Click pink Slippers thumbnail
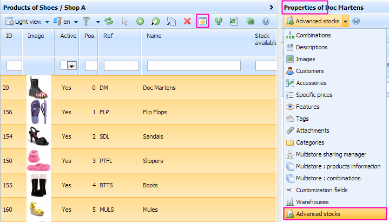The height and width of the screenshot is (222, 389). pyautogui.click(x=38, y=161)
